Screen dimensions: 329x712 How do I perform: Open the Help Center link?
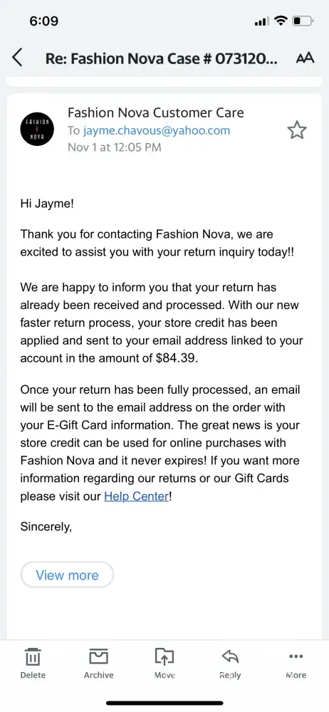(136, 496)
